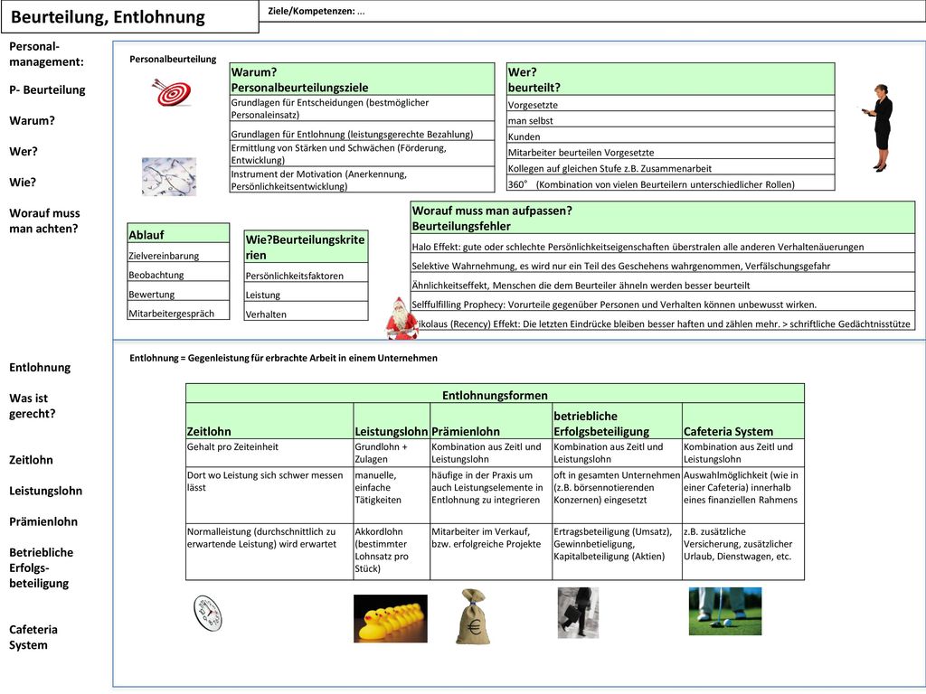Viewport: 926px width, 694px height.
Task: Click the euro money bag image
Action: [473, 616]
